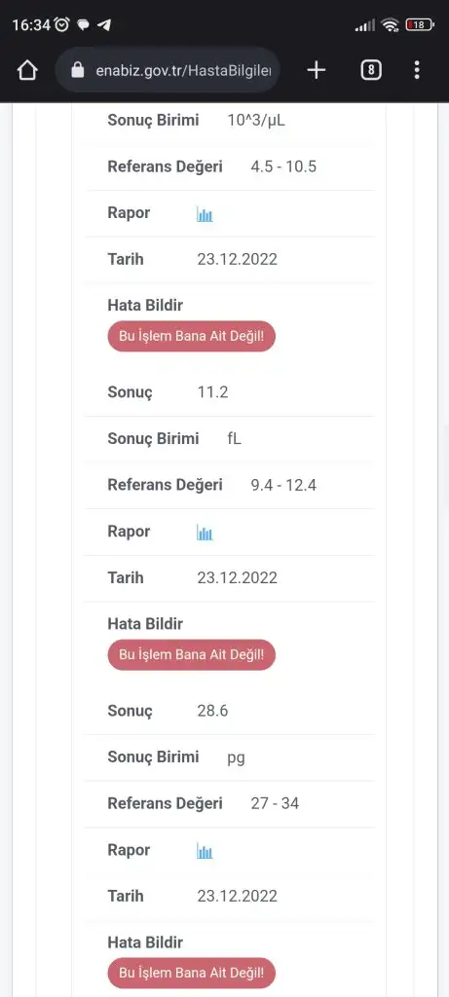
Task: Report error under the 9.4 - 12.4 reference entry
Action: click(x=192, y=655)
